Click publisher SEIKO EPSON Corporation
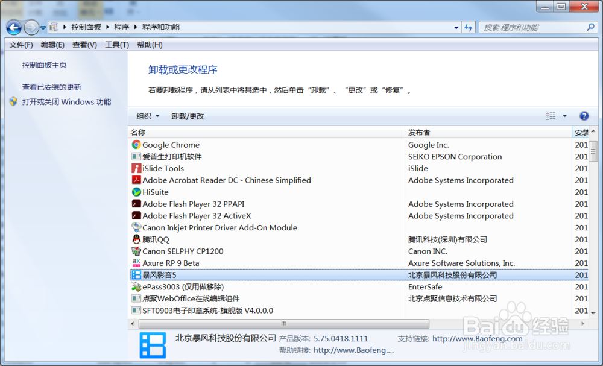The image size is (603, 366). tap(455, 157)
